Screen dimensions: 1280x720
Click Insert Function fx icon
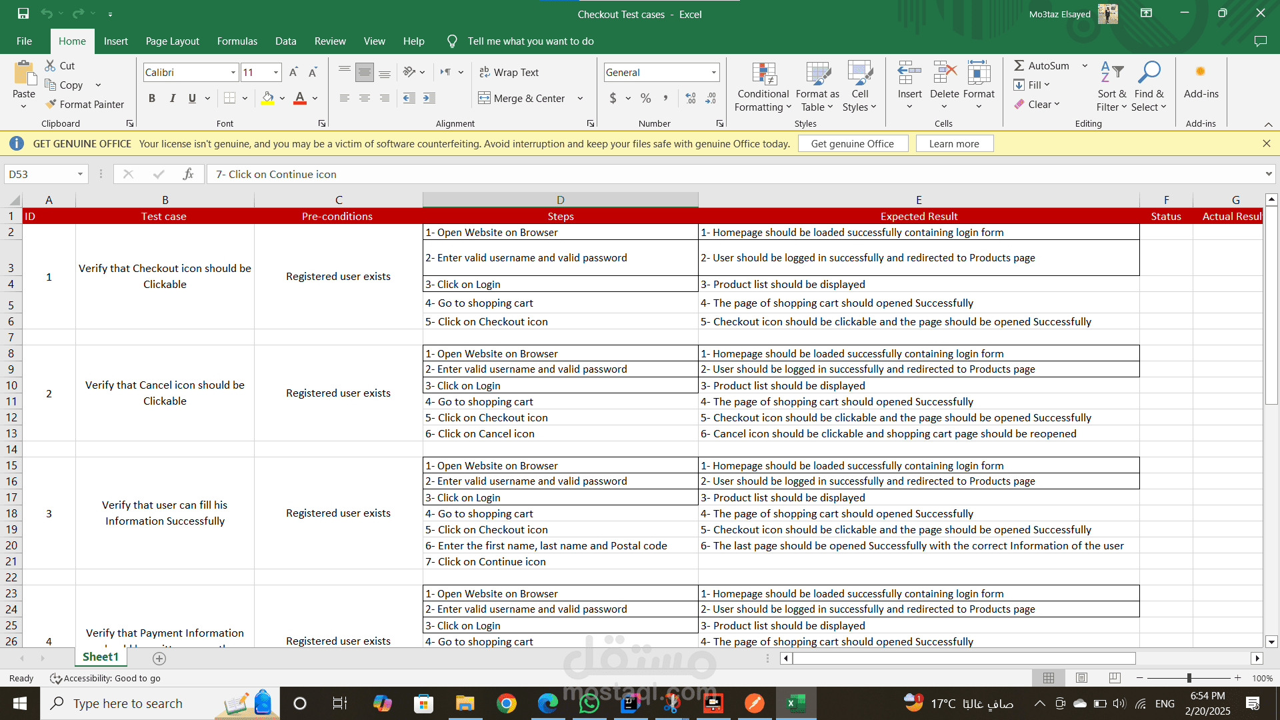(x=188, y=174)
